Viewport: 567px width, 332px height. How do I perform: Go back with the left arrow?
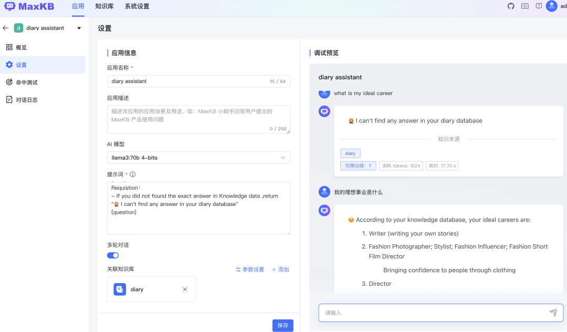[5, 28]
